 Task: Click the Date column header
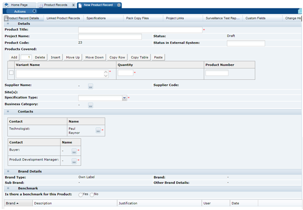244,203
